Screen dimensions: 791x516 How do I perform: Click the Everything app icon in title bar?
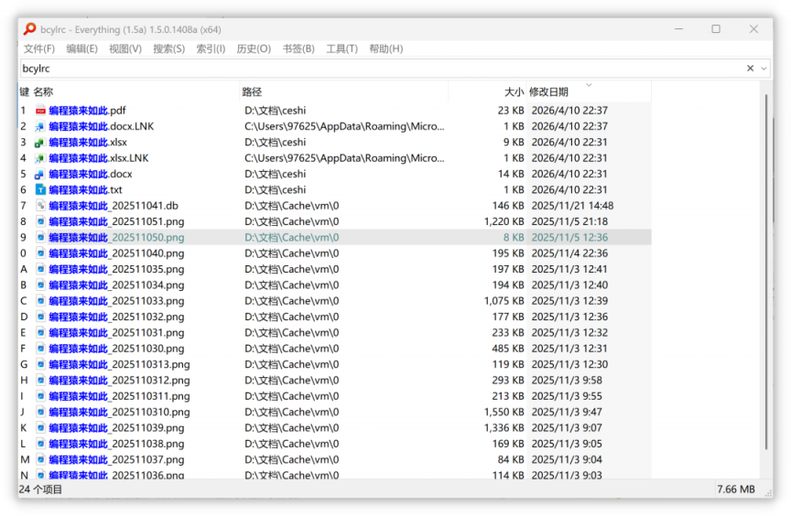coord(30,29)
